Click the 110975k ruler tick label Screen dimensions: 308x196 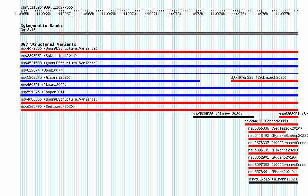(x=239, y=14)
